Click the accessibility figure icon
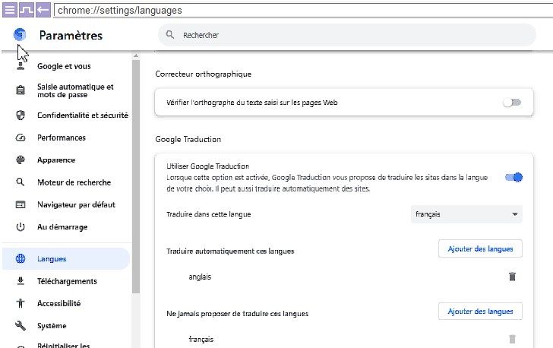Screen dimensions: 553x348 pyautogui.click(x=21, y=303)
